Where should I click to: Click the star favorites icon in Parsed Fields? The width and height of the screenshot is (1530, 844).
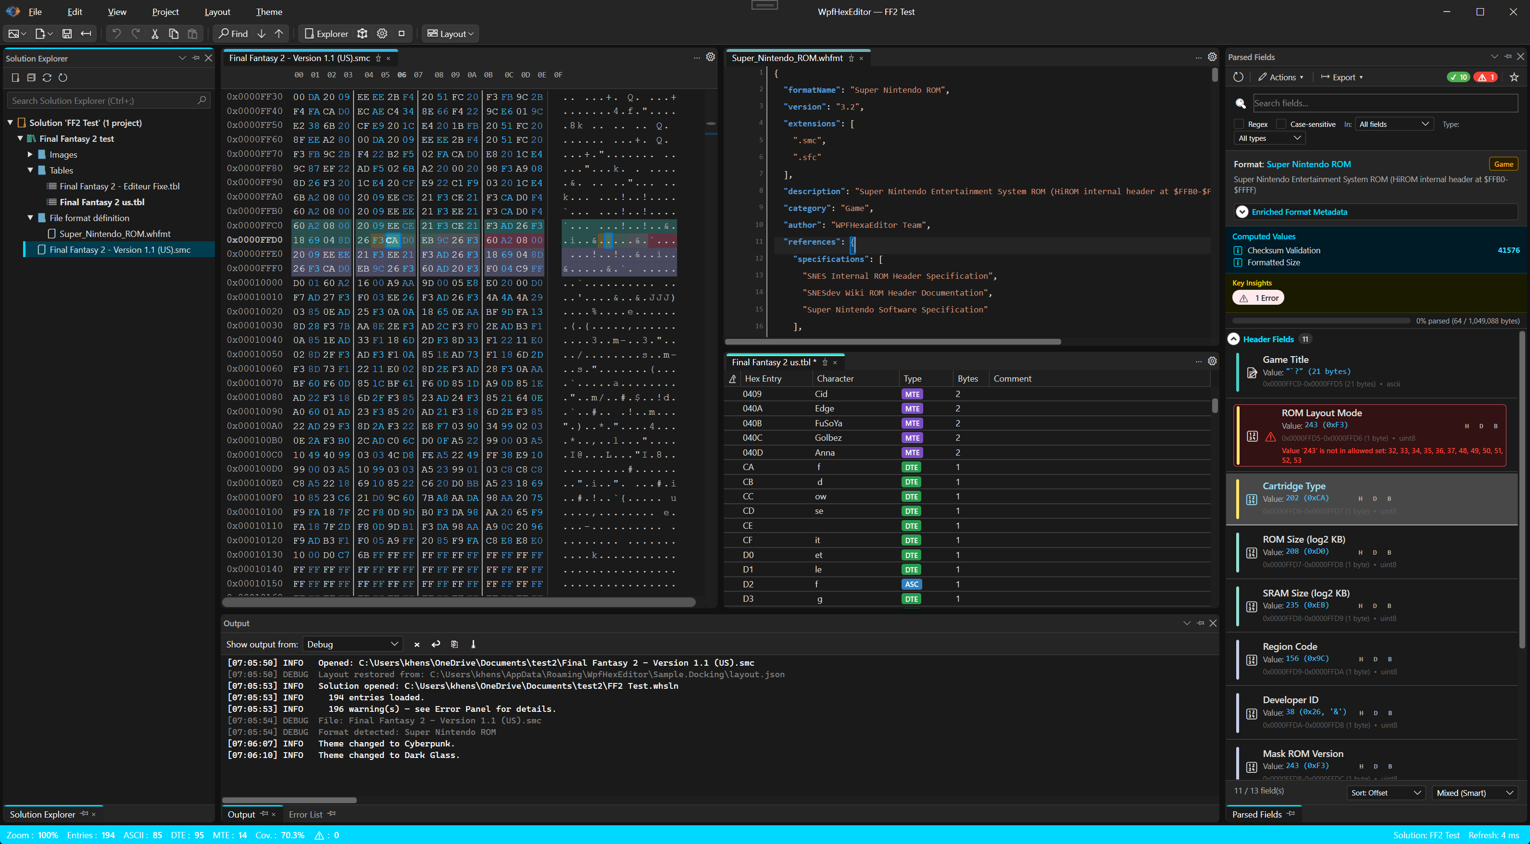(1514, 77)
